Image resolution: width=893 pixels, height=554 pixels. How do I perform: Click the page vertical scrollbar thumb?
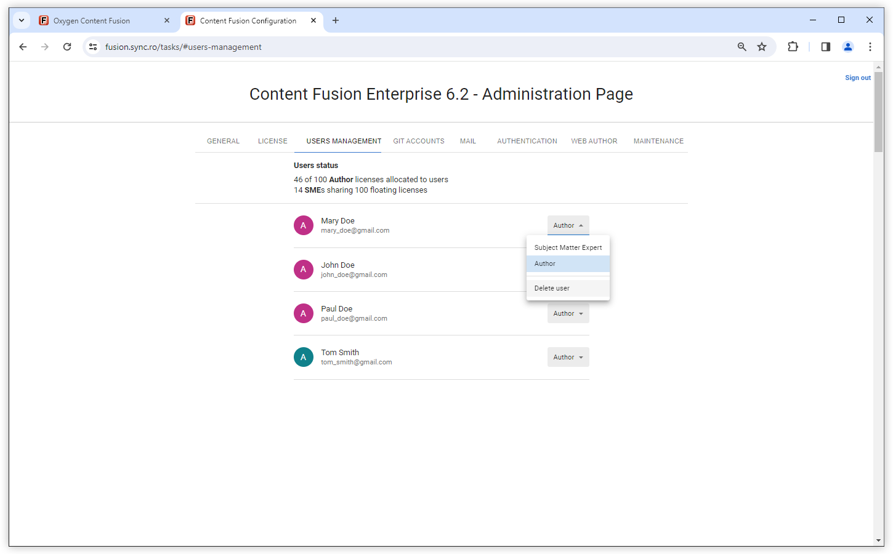click(879, 111)
